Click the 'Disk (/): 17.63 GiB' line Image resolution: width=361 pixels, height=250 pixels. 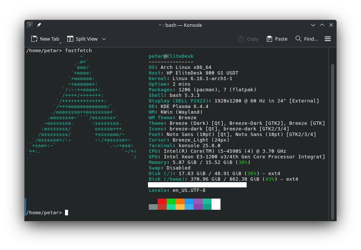(215, 174)
